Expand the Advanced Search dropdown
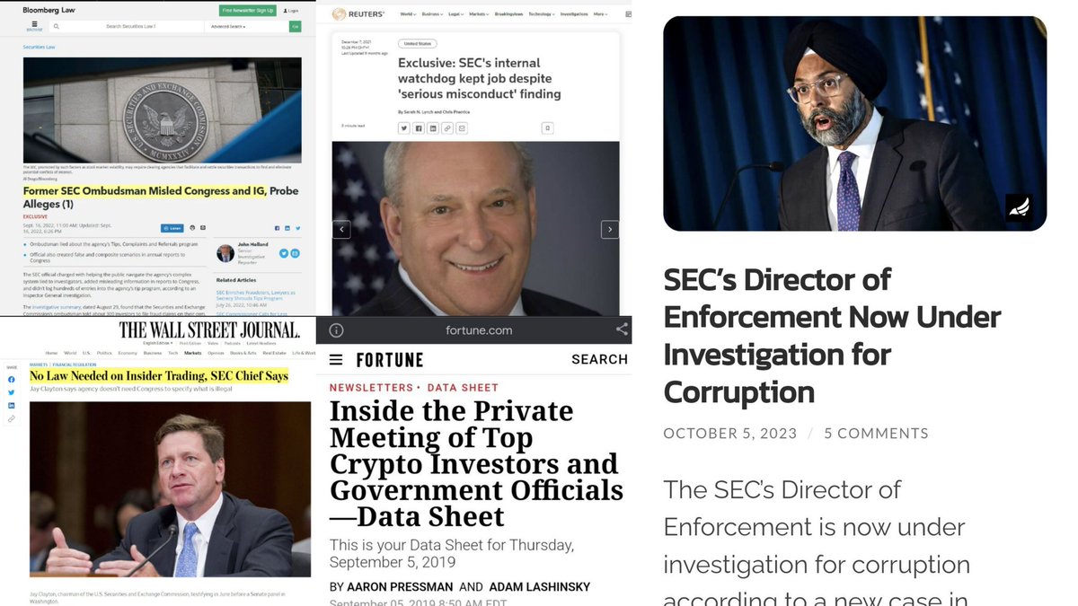Image resolution: width=1078 pixels, height=606 pixels. click(228, 27)
